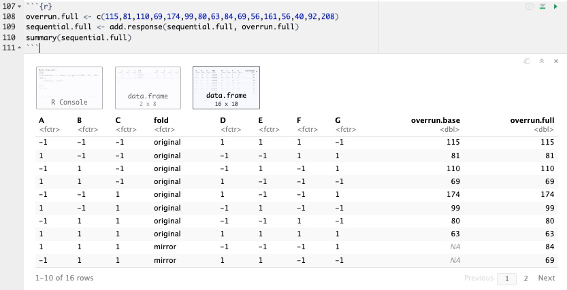Click current page number 1 field
Viewport: 567px width, 290px height.
[506, 278]
